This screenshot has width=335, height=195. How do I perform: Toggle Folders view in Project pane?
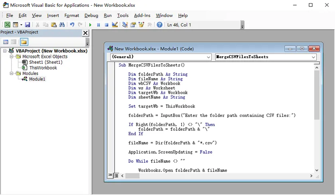click(24, 42)
